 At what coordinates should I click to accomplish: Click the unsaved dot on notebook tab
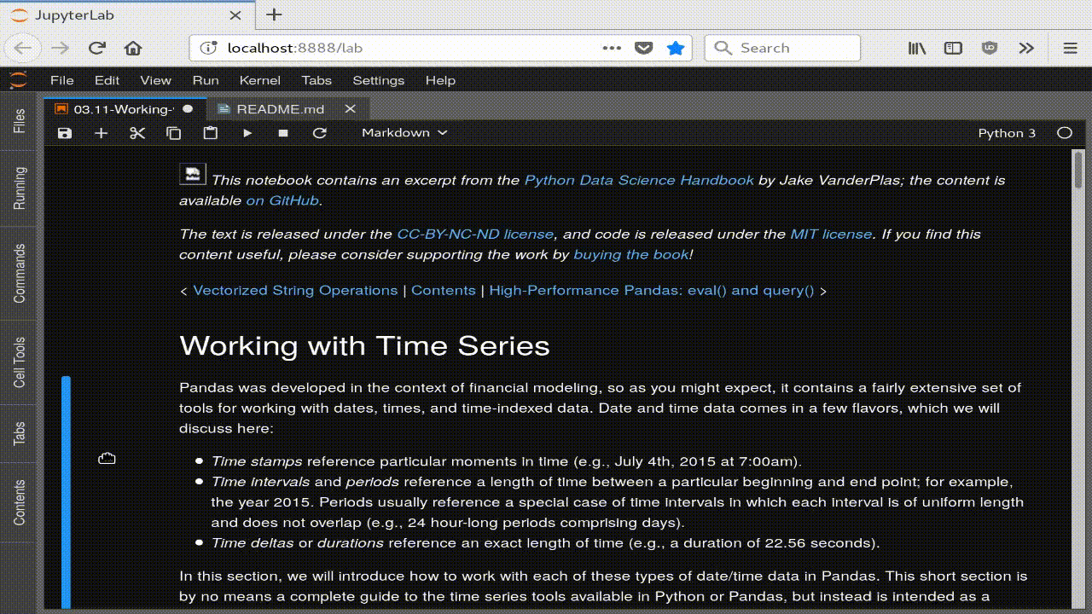(x=188, y=109)
